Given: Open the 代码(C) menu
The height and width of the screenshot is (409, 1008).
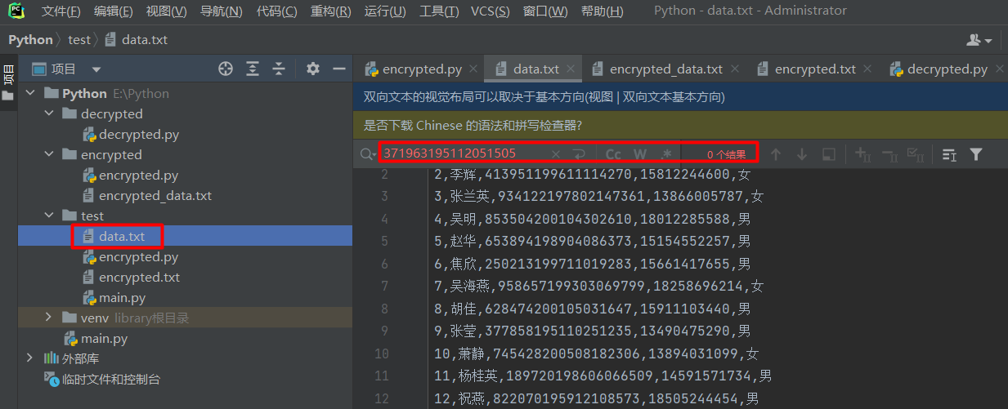Looking at the screenshot, I should coord(277,11).
